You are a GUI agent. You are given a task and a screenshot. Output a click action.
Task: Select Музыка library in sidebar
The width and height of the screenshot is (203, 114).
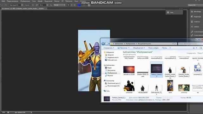click(109, 75)
